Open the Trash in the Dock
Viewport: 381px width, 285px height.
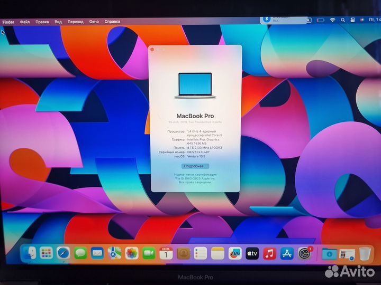pos(365,254)
